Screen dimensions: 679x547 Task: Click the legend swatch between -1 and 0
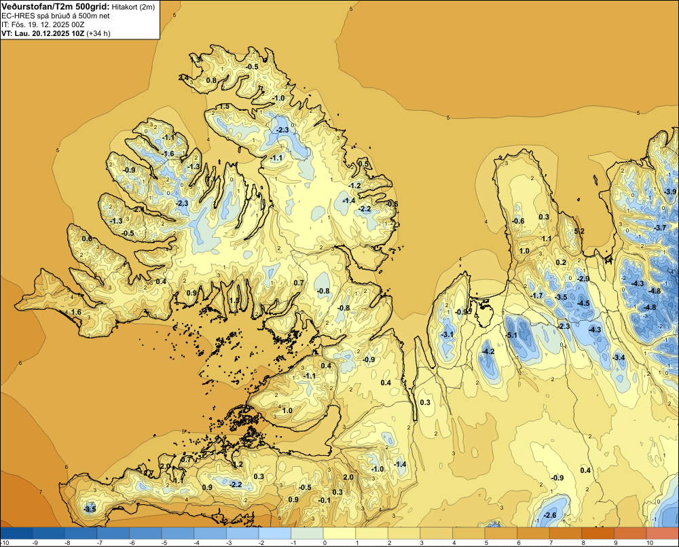(307, 533)
